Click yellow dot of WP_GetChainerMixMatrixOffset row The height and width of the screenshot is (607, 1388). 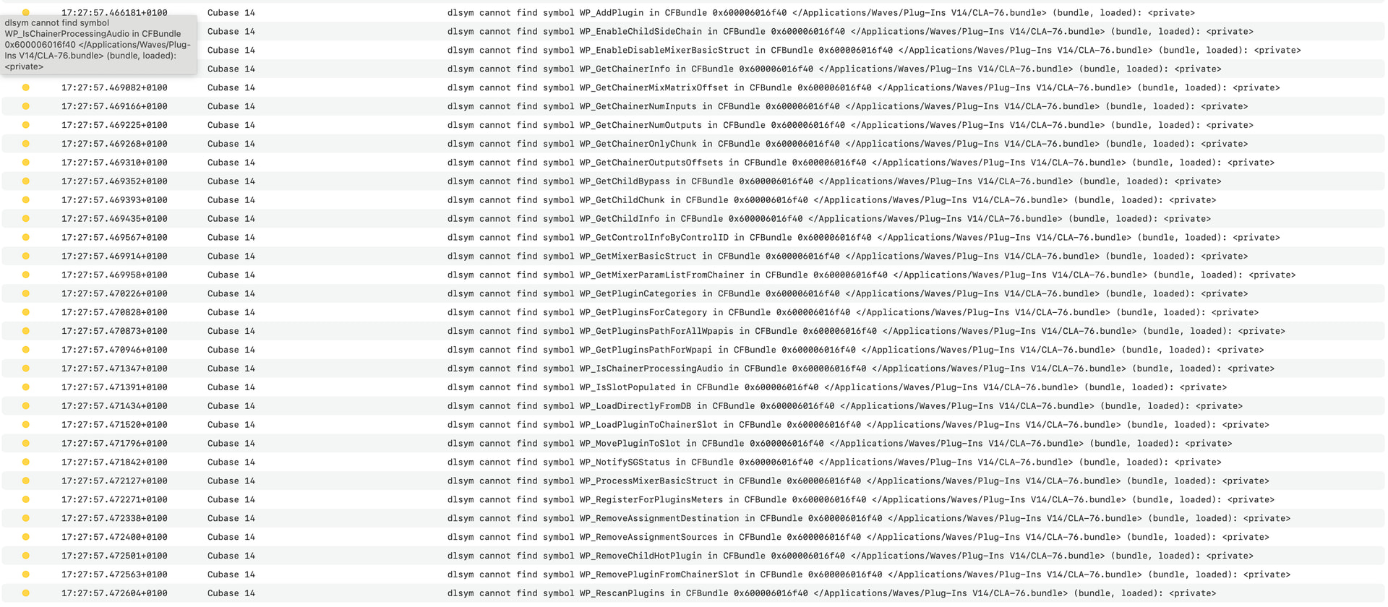coord(26,87)
